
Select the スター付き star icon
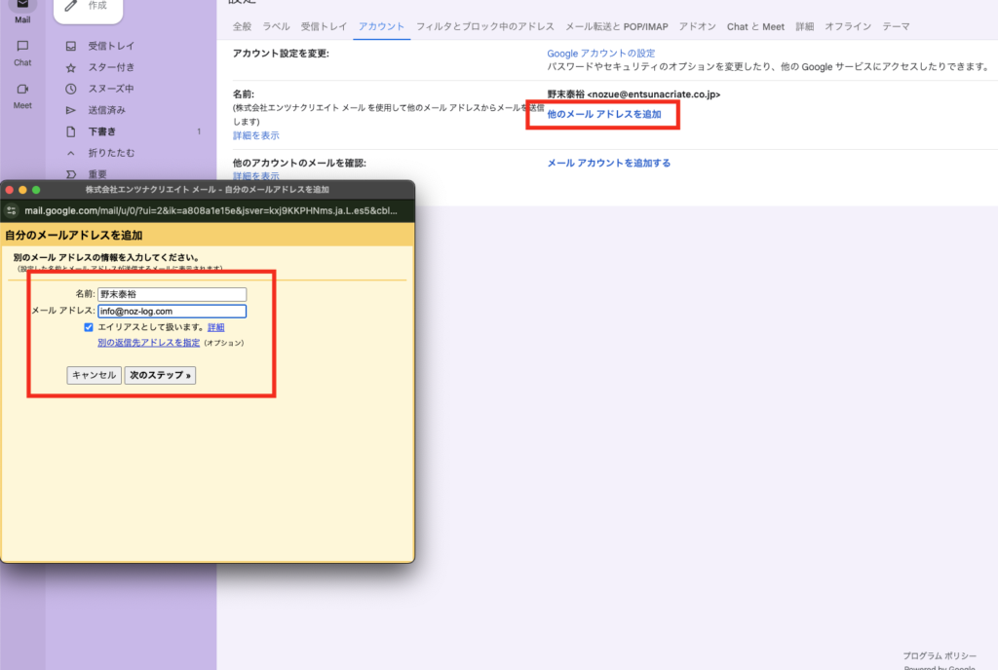point(70,67)
